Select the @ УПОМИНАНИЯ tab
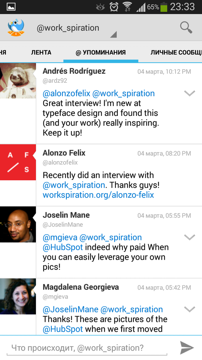This screenshot has width=202, height=360. pyautogui.click(x=101, y=52)
